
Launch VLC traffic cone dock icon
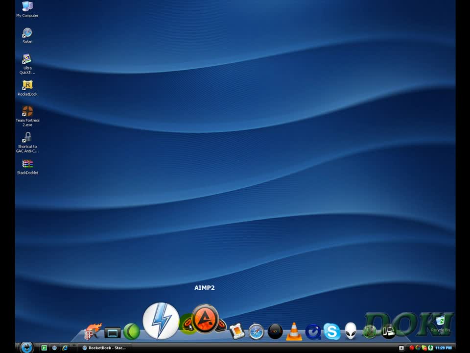(294, 331)
